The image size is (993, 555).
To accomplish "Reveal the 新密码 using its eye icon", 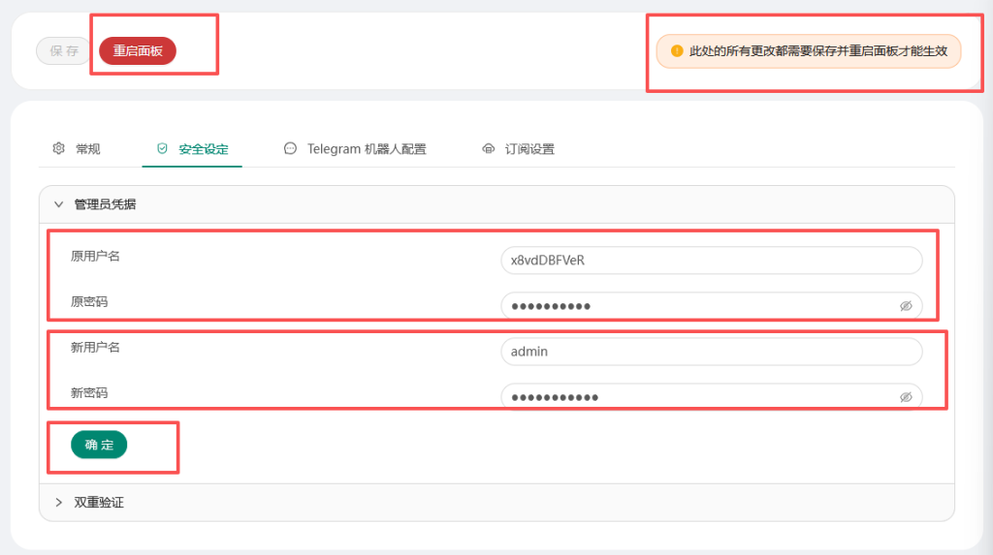I will click(x=906, y=397).
